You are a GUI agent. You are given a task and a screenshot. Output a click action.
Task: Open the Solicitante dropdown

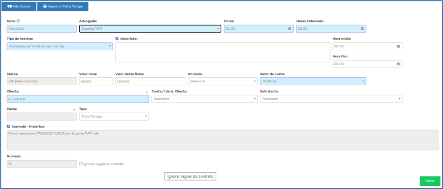(331, 99)
